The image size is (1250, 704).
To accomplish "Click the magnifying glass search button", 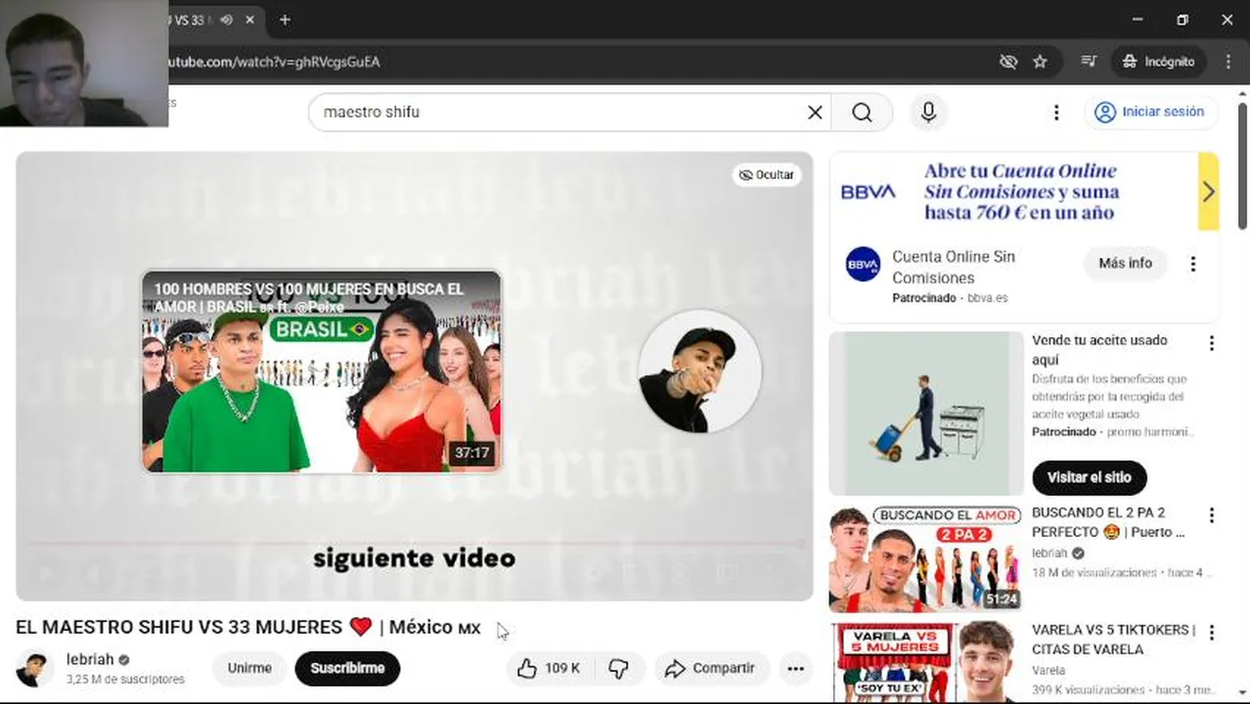I will point(862,112).
